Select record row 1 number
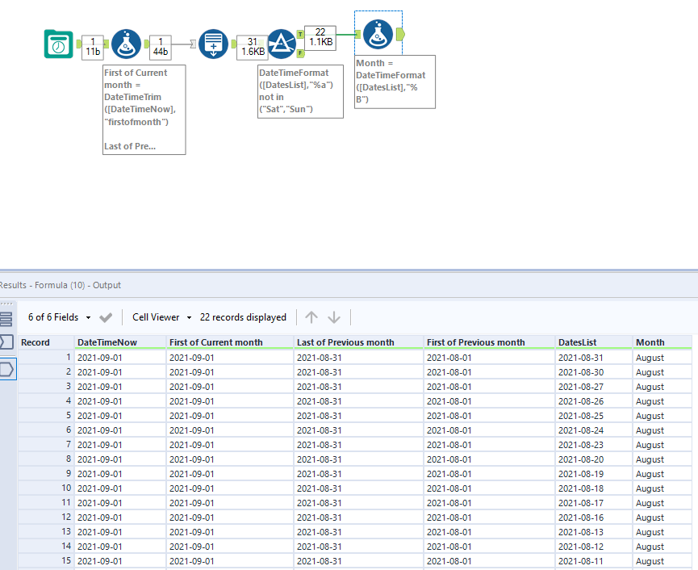698x570 pixels. (x=46, y=358)
